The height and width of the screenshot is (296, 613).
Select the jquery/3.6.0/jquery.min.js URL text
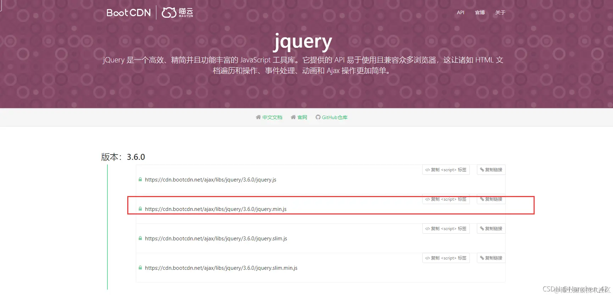point(216,209)
